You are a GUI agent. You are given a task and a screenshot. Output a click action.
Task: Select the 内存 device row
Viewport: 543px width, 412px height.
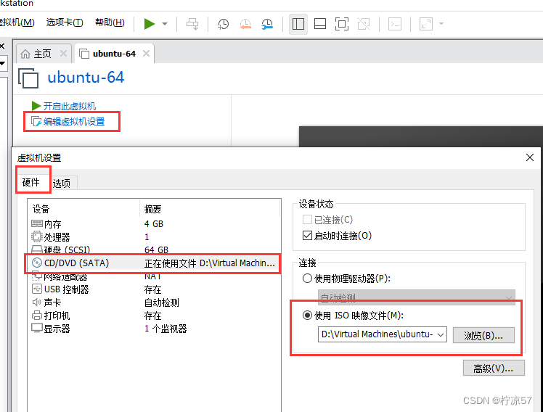click(x=154, y=224)
